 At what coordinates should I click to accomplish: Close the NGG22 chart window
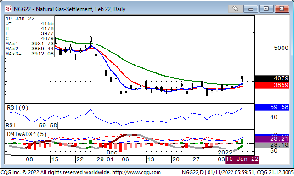click(x=282, y=9)
